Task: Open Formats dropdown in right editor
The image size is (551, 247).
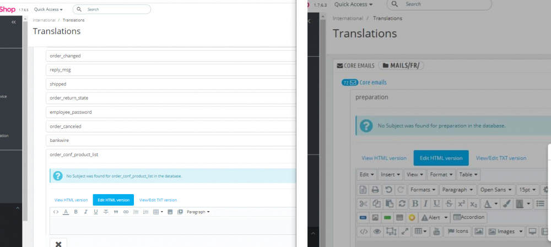Action: 423,190
